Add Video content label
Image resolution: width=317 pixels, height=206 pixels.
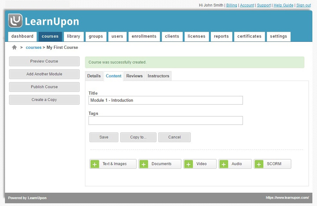pyautogui.click(x=202, y=164)
